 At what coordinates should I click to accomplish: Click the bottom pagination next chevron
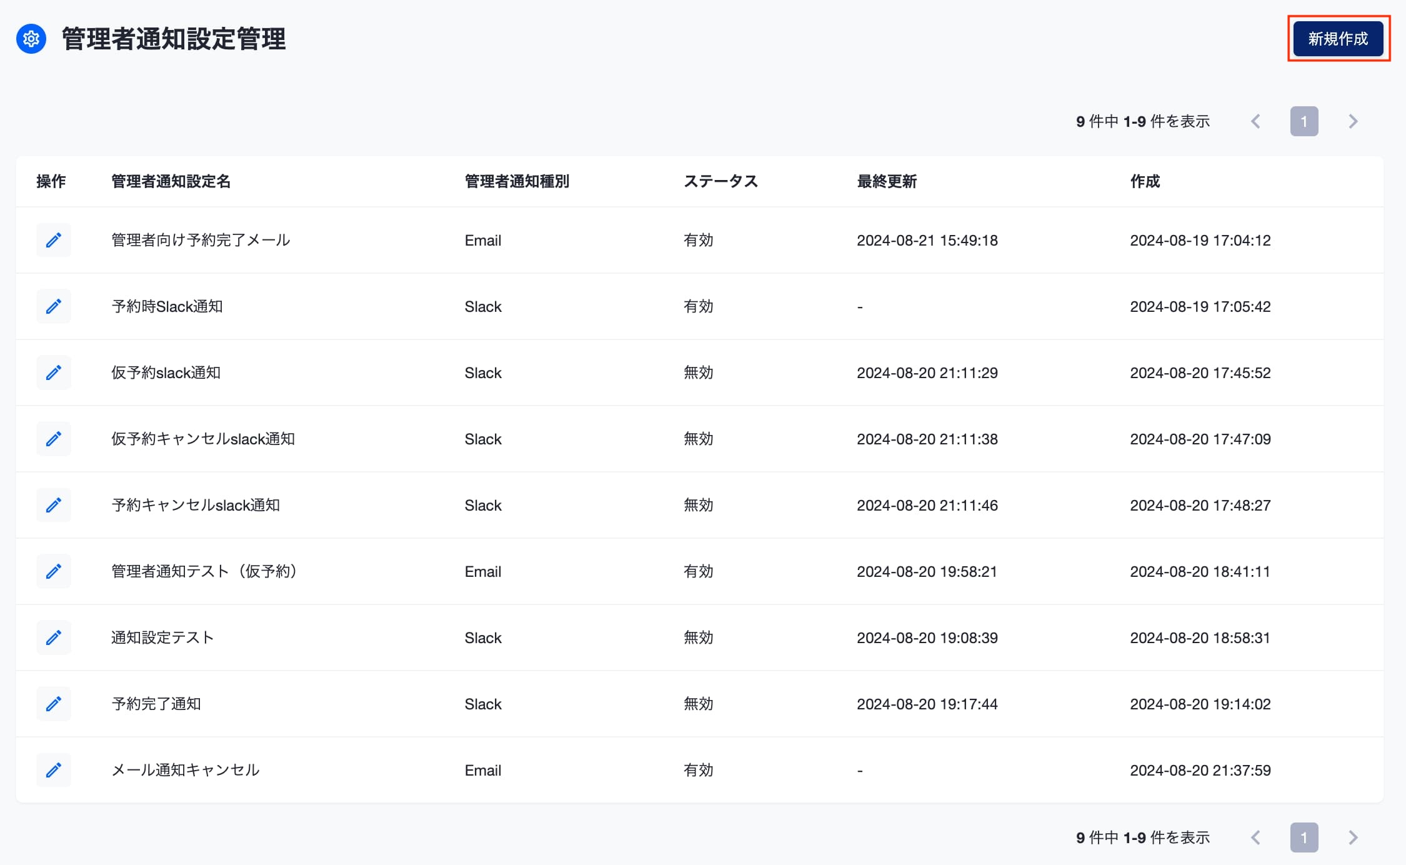[1353, 837]
